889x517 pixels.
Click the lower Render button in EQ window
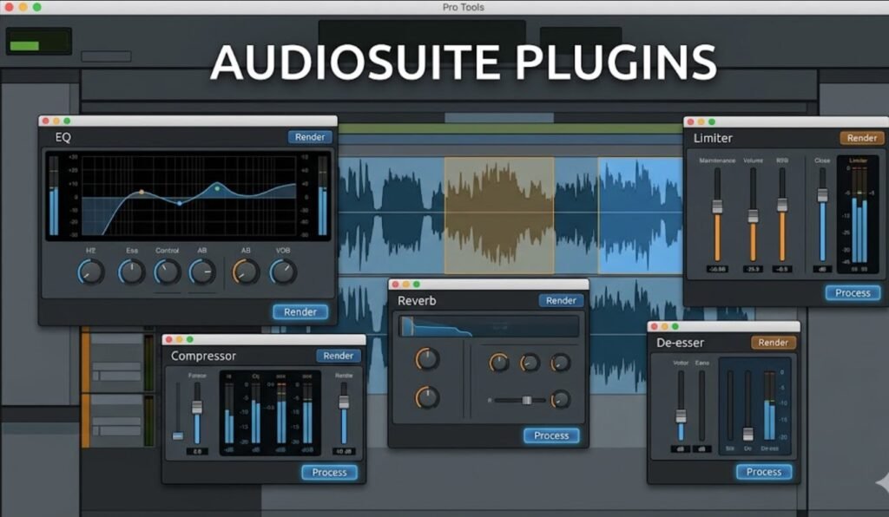click(x=300, y=312)
